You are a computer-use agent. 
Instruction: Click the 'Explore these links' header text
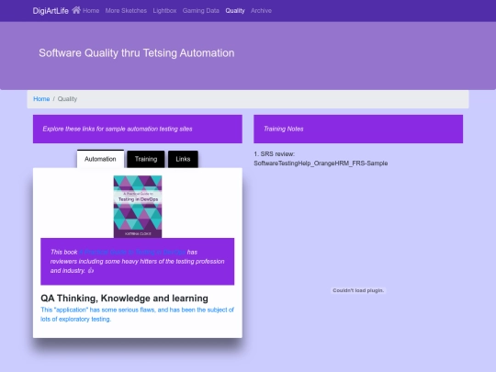point(118,129)
